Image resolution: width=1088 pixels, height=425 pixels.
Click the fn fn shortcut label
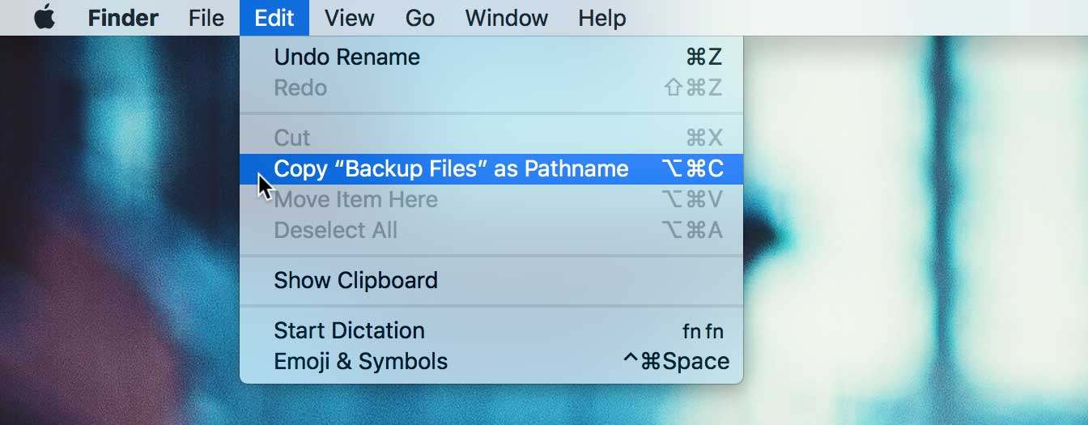tap(702, 331)
